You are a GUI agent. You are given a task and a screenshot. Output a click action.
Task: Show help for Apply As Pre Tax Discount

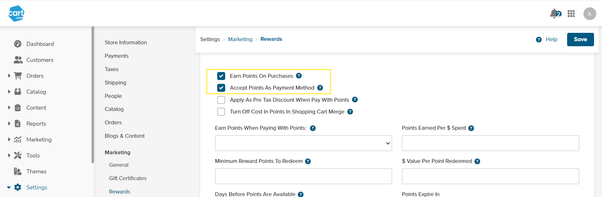point(355,99)
